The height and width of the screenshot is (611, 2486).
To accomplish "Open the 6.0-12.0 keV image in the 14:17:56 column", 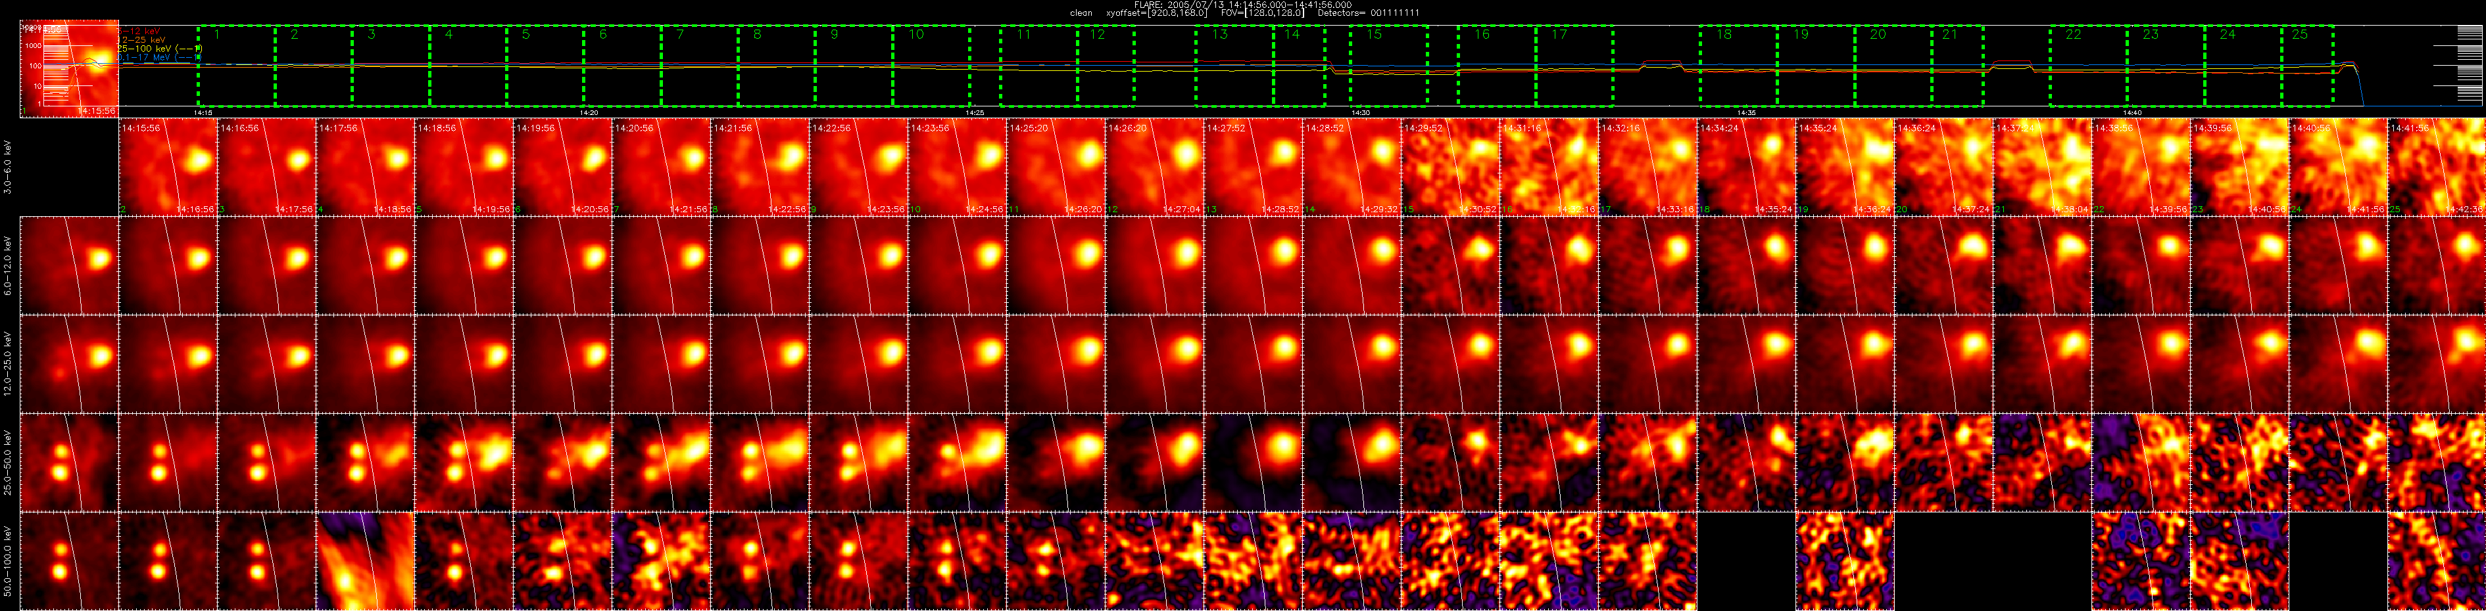I will [x=366, y=265].
